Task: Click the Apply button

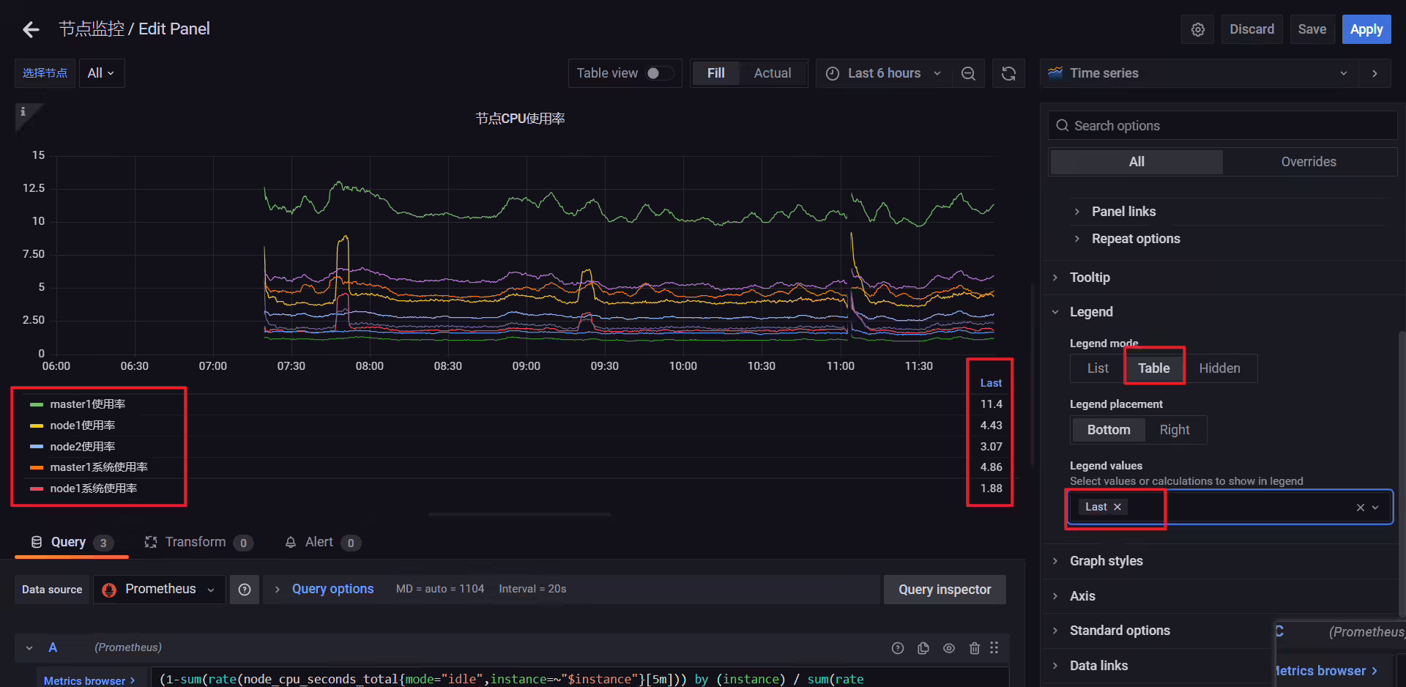Action: point(1366,29)
